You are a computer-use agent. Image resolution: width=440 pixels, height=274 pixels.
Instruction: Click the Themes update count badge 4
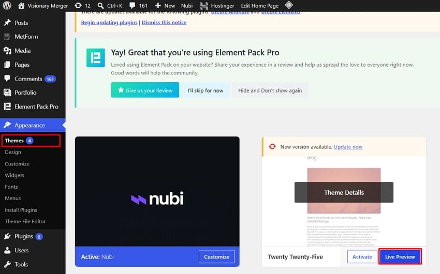point(30,141)
